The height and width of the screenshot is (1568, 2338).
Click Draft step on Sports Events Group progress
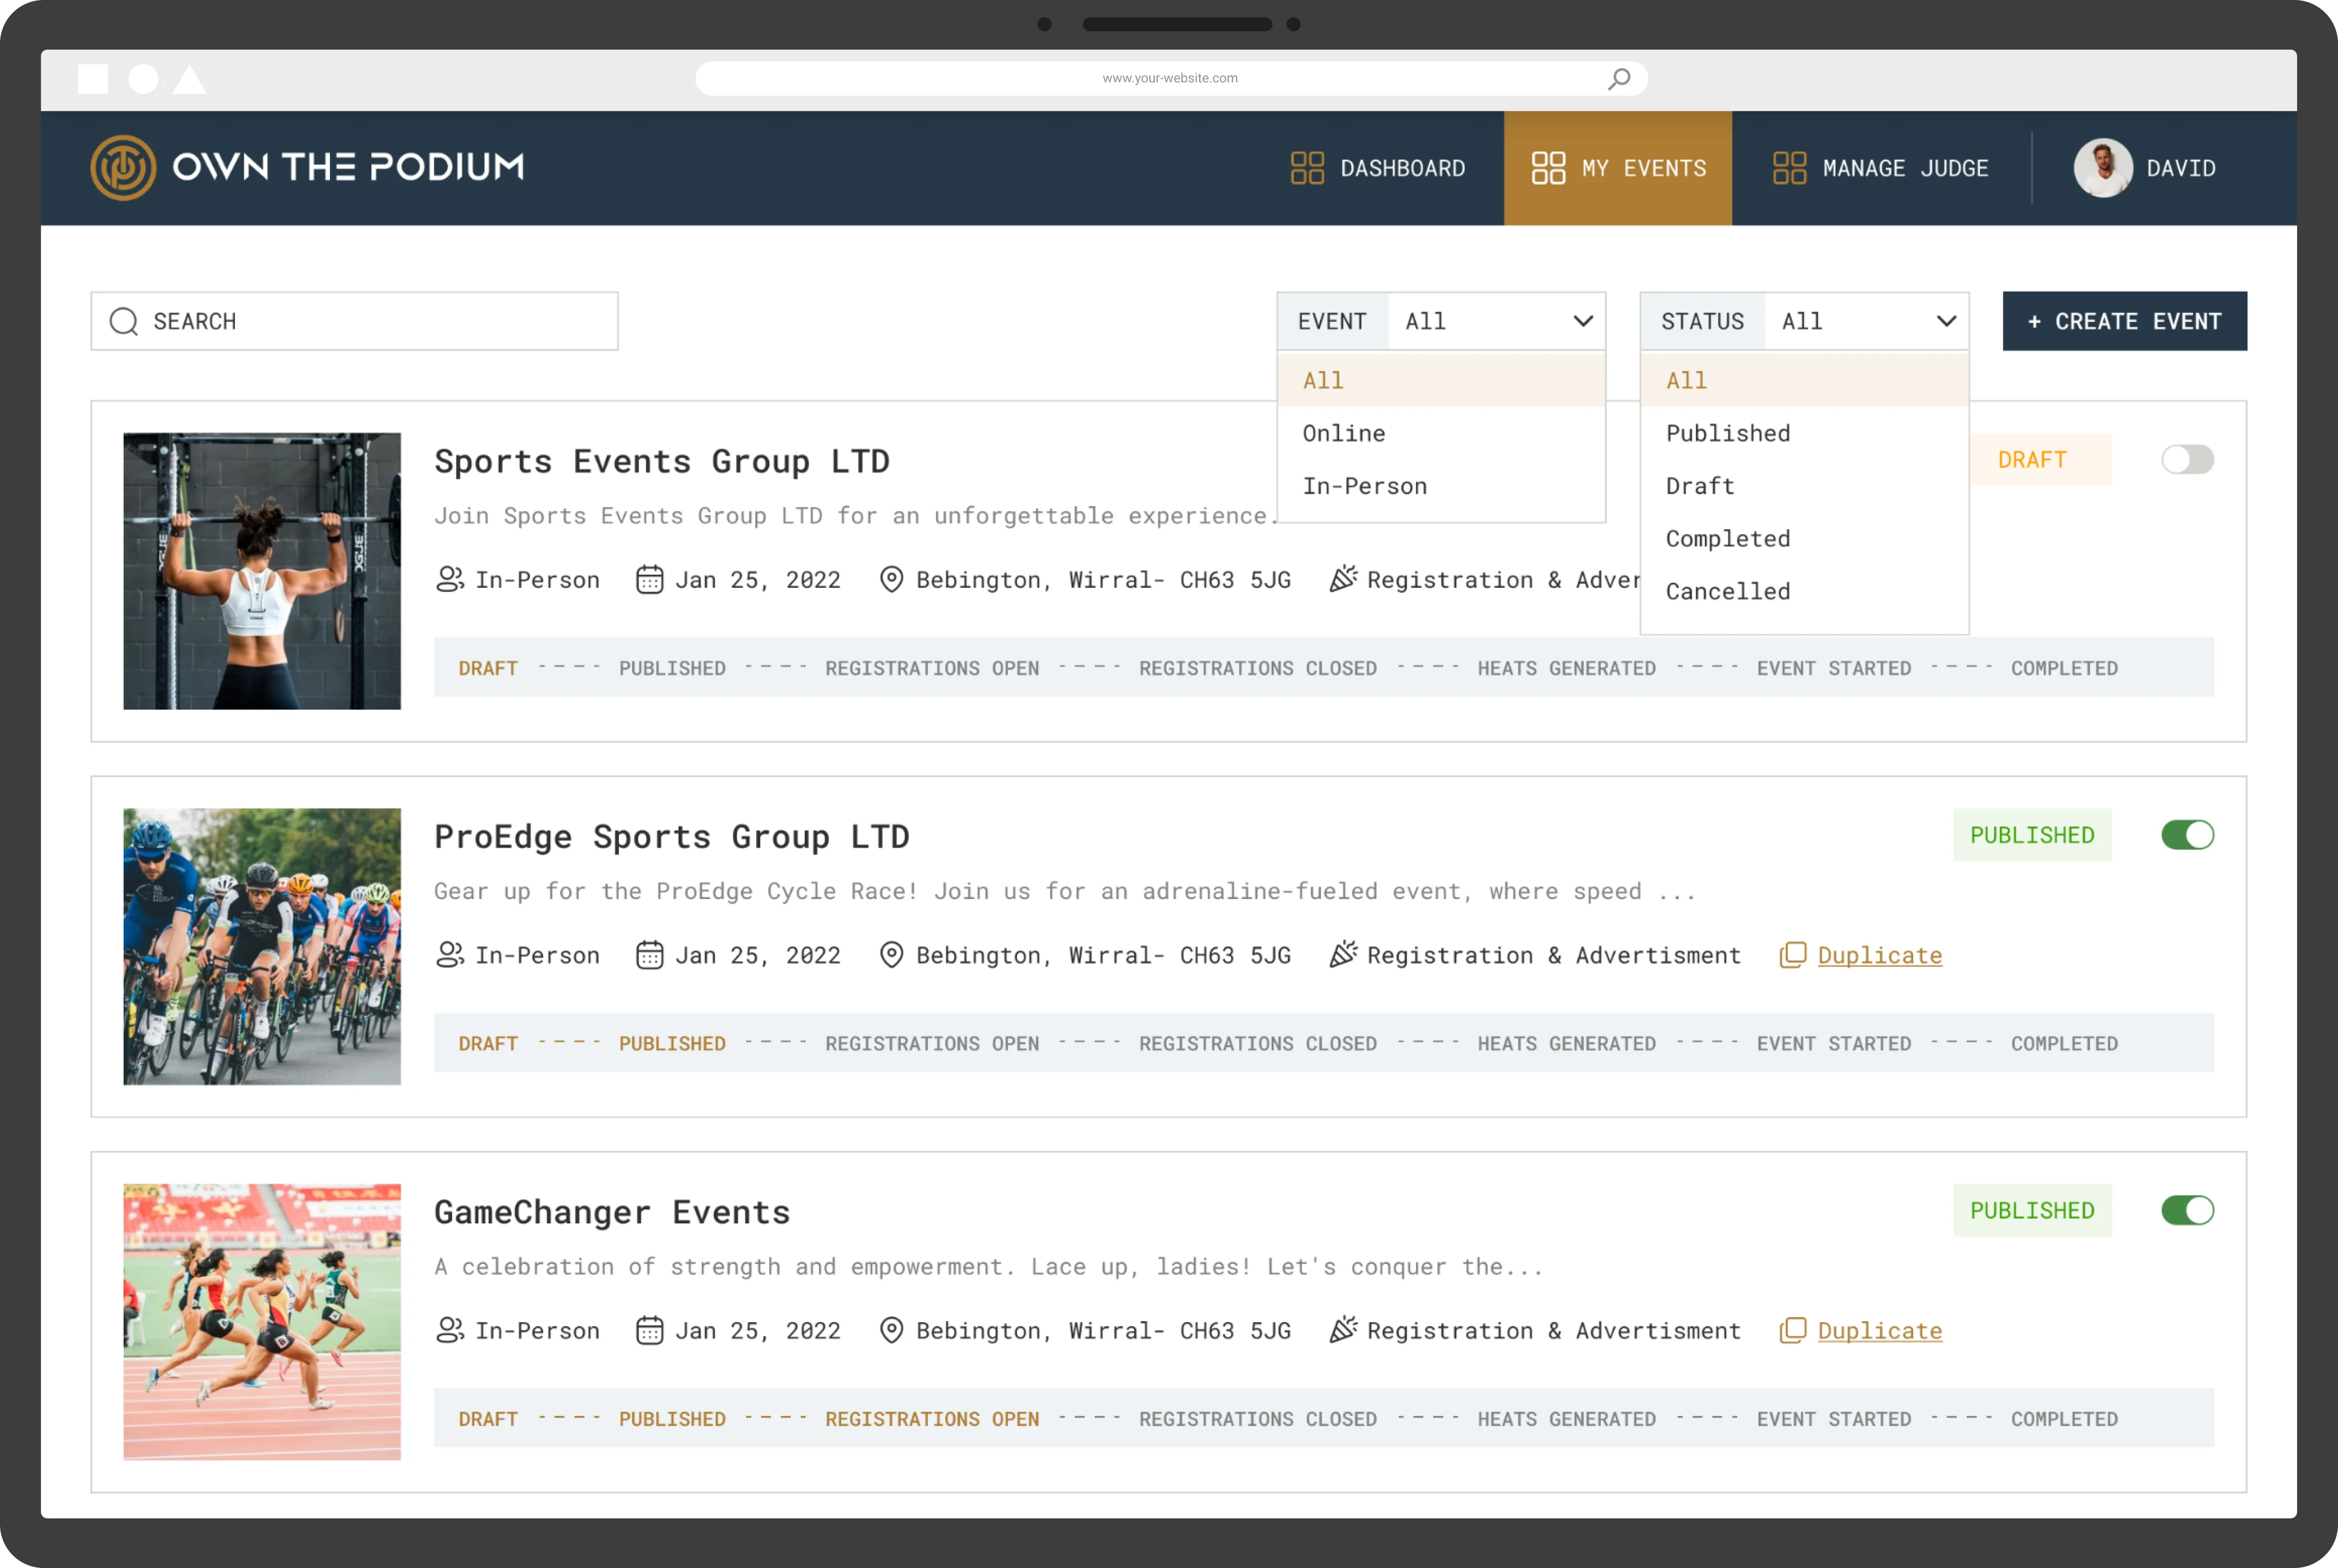click(488, 668)
